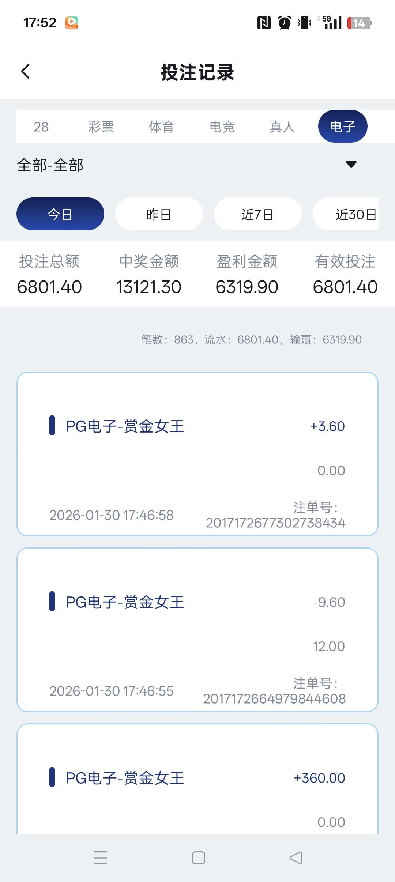The image size is (395, 882).
Task: Tap the NFC status icon
Action: (x=264, y=23)
